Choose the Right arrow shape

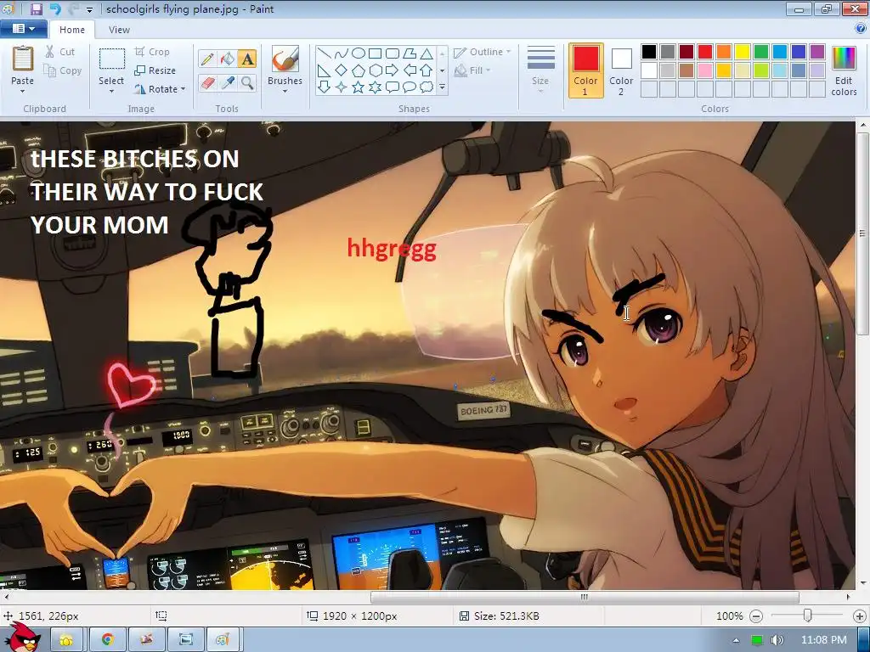coord(393,70)
